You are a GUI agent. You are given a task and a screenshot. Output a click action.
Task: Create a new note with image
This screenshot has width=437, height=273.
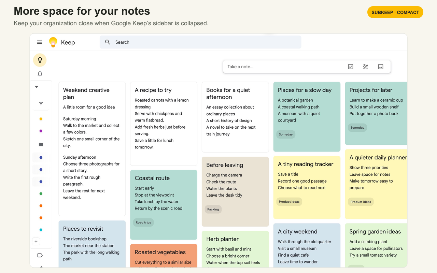click(x=381, y=67)
